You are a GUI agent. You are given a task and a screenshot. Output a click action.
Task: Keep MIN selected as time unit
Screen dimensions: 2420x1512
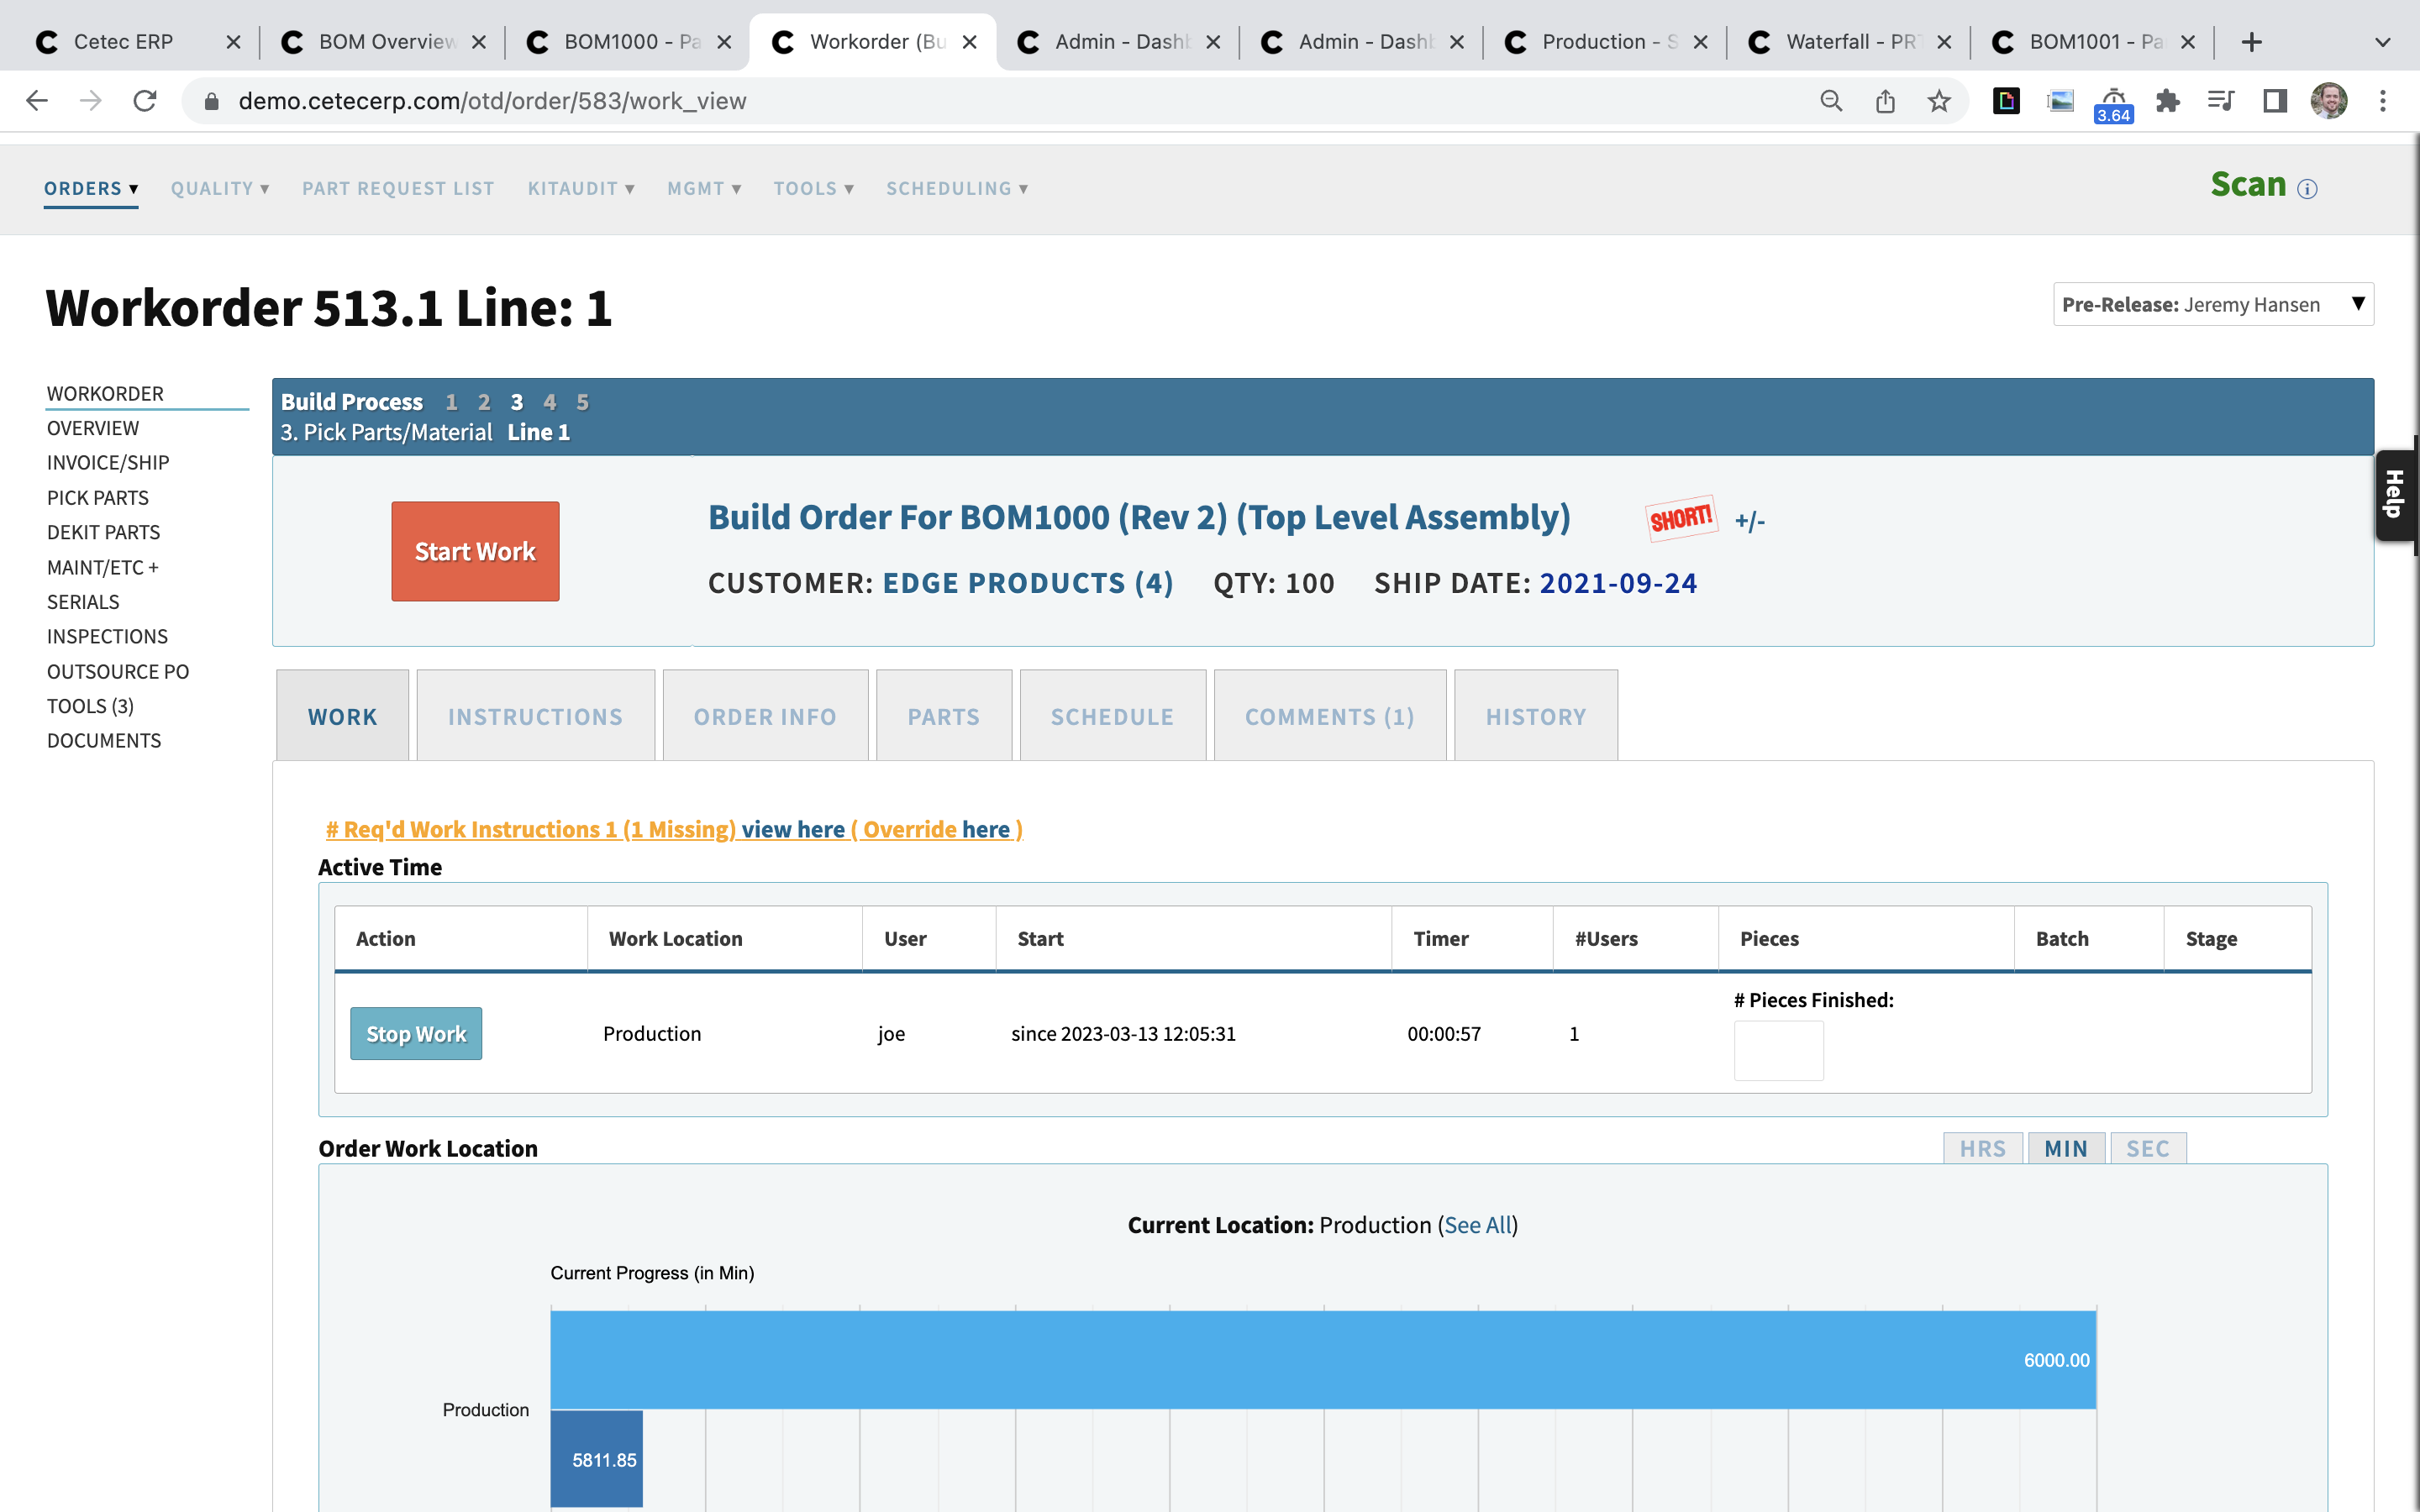point(2066,1148)
